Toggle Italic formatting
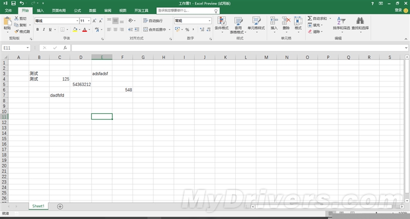410x219 pixels. (44, 30)
